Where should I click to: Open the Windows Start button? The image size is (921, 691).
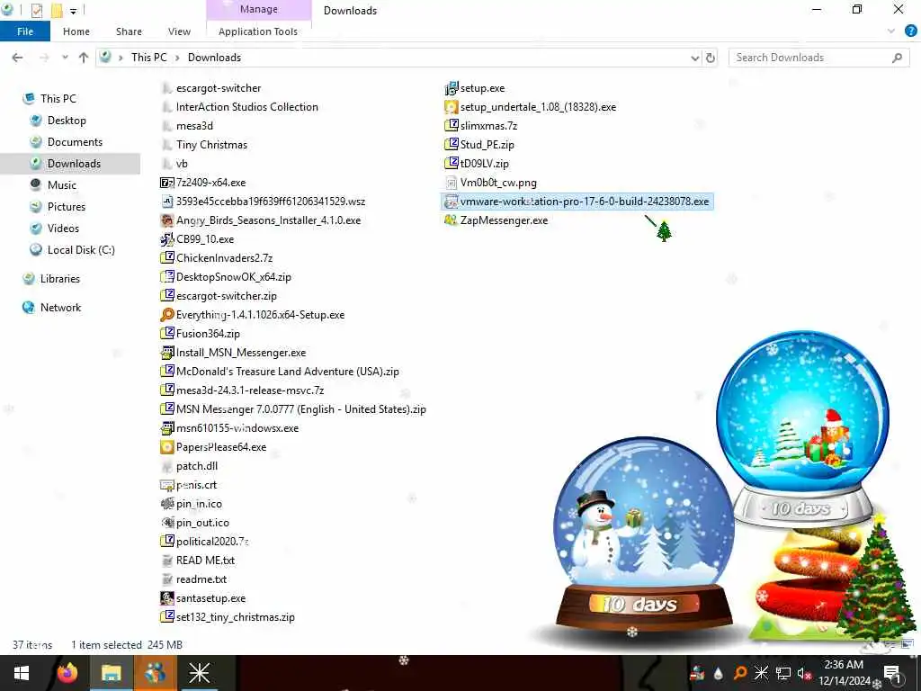point(22,673)
